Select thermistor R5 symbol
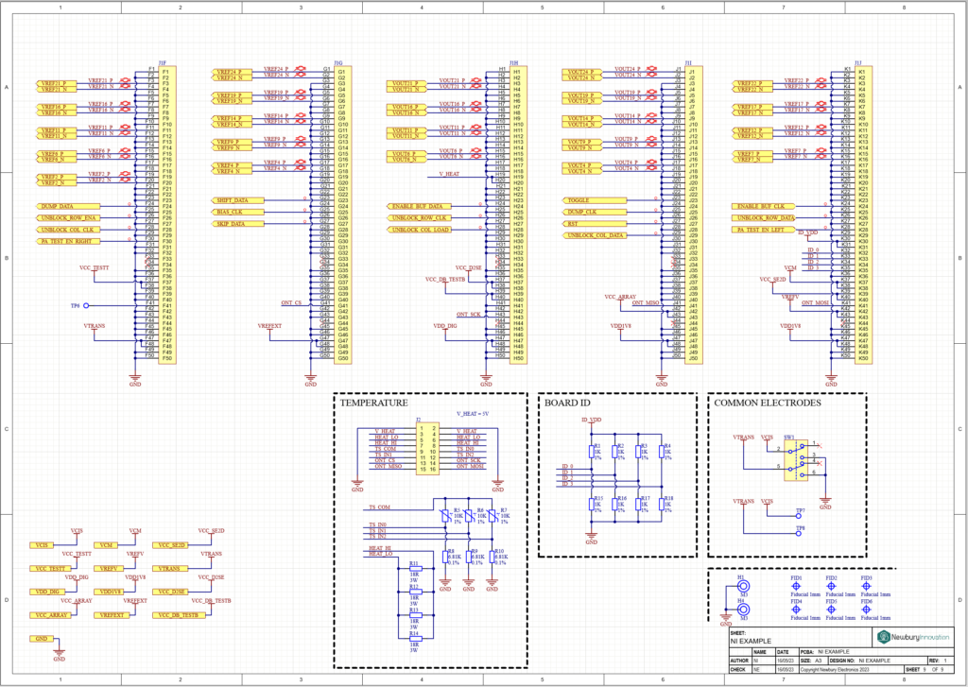Viewport: 968px width, 687px height. (x=446, y=516)
